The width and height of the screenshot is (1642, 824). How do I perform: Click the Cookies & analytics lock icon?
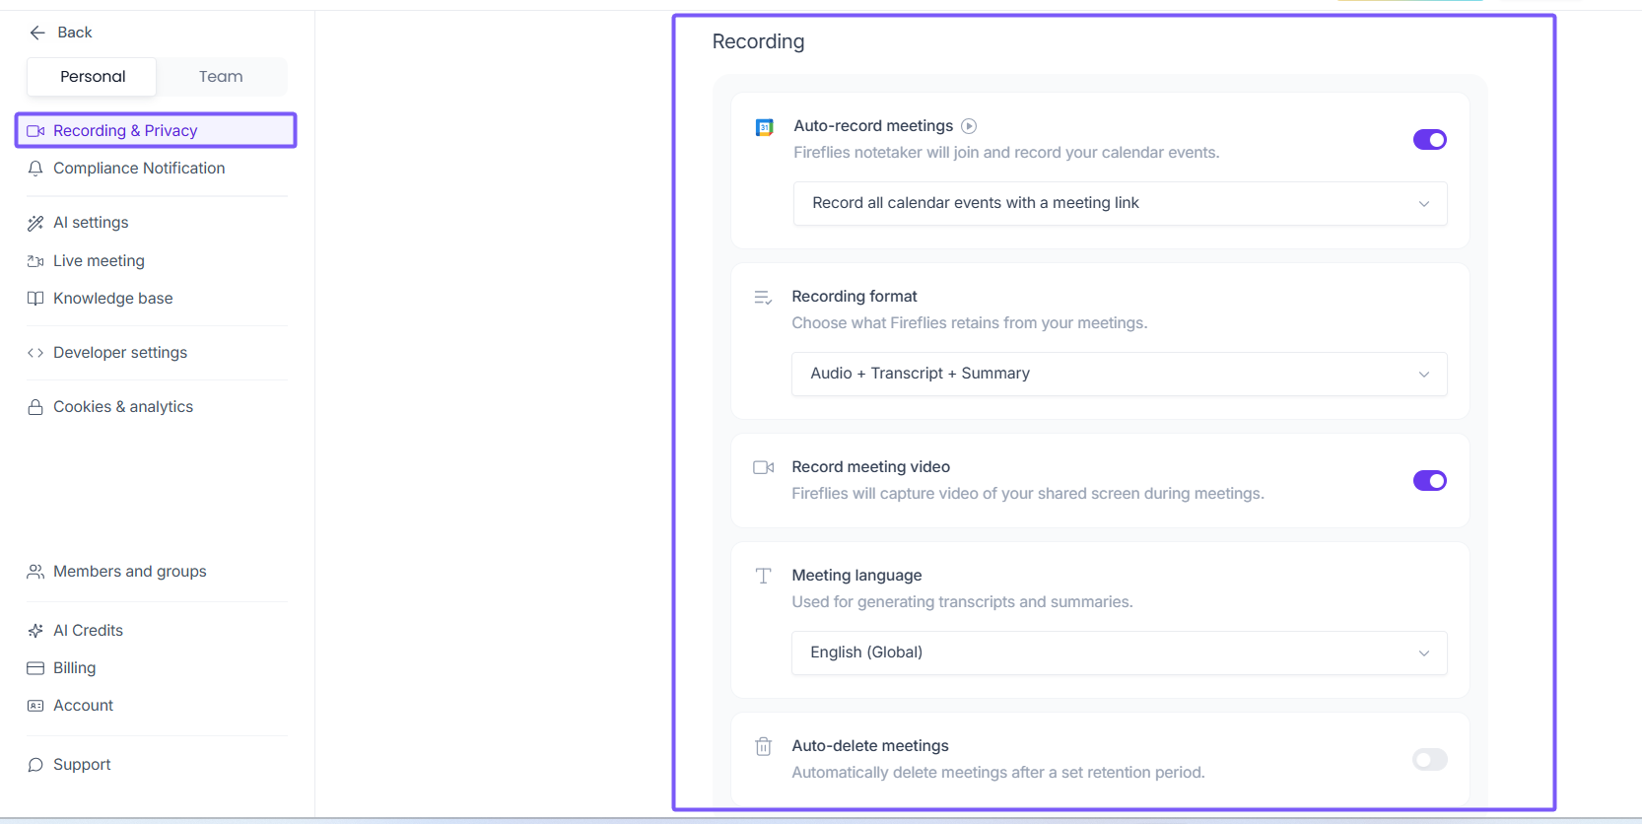[35, 407]
